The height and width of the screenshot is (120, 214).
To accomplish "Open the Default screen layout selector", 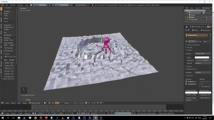I will (x=40, y=5).
